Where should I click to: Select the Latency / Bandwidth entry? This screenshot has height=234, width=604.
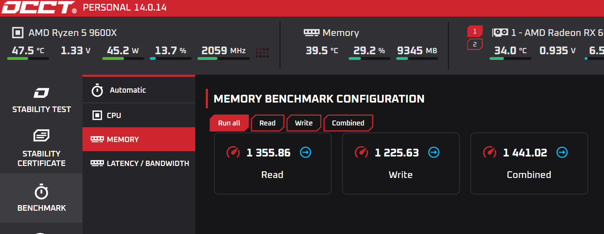pyautogui.click(x=139, y=163)
